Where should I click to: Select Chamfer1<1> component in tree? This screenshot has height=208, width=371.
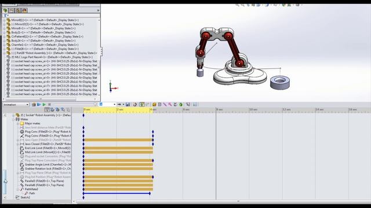tap(45, 45)
